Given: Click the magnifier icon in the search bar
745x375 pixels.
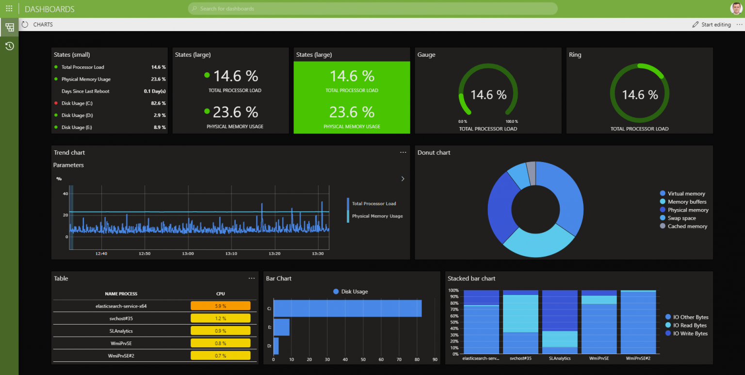Looking at the screenshot, I should (194, 9).
